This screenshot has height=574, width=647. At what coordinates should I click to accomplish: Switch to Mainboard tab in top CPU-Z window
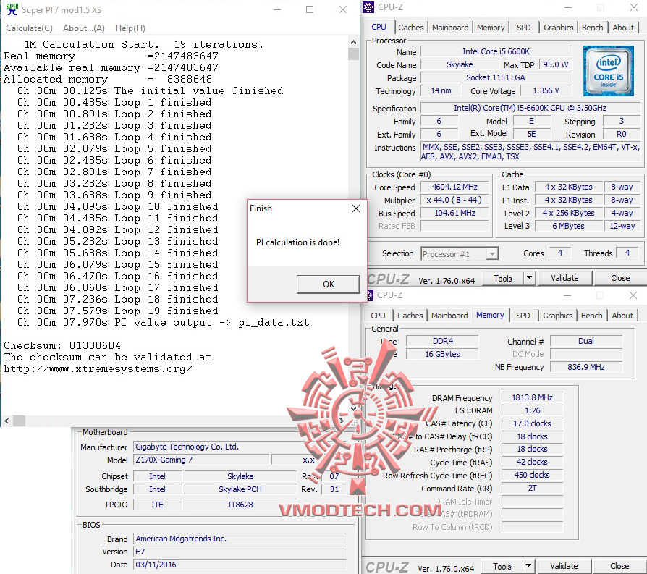click(x=450, y=28)
